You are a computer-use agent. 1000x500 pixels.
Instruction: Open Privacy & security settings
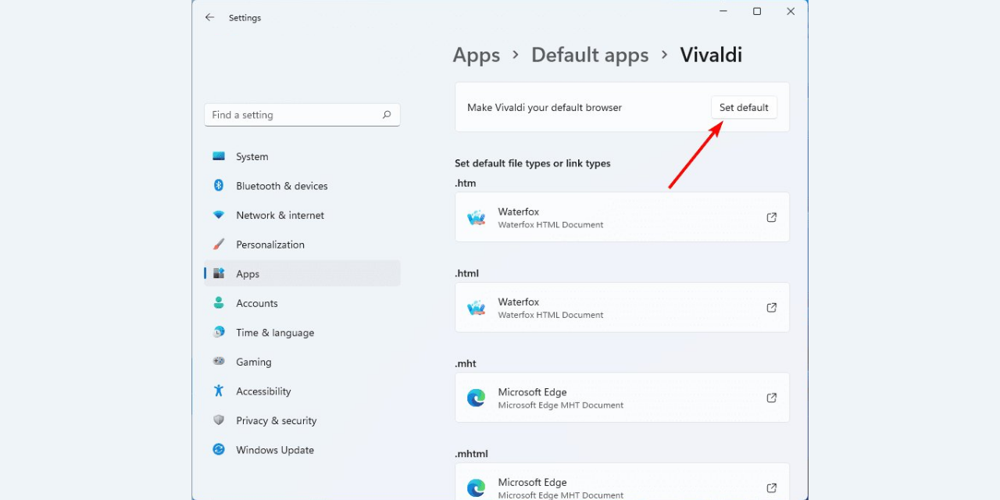pos(302,420)
